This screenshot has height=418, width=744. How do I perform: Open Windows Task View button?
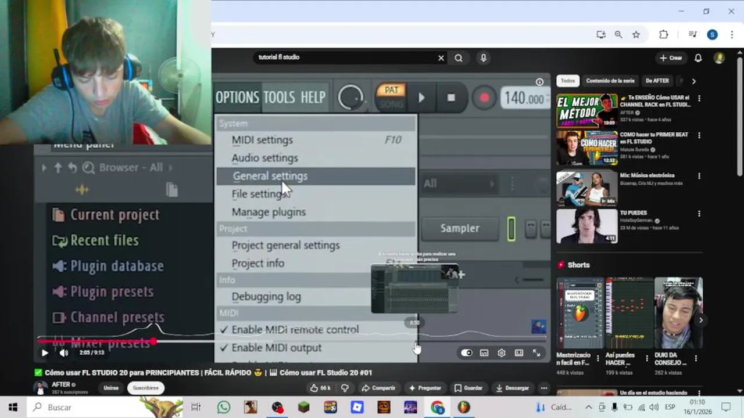196,408
